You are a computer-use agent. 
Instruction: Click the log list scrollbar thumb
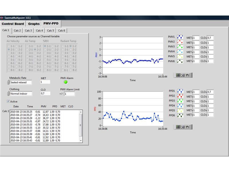[x=81, y=125]
